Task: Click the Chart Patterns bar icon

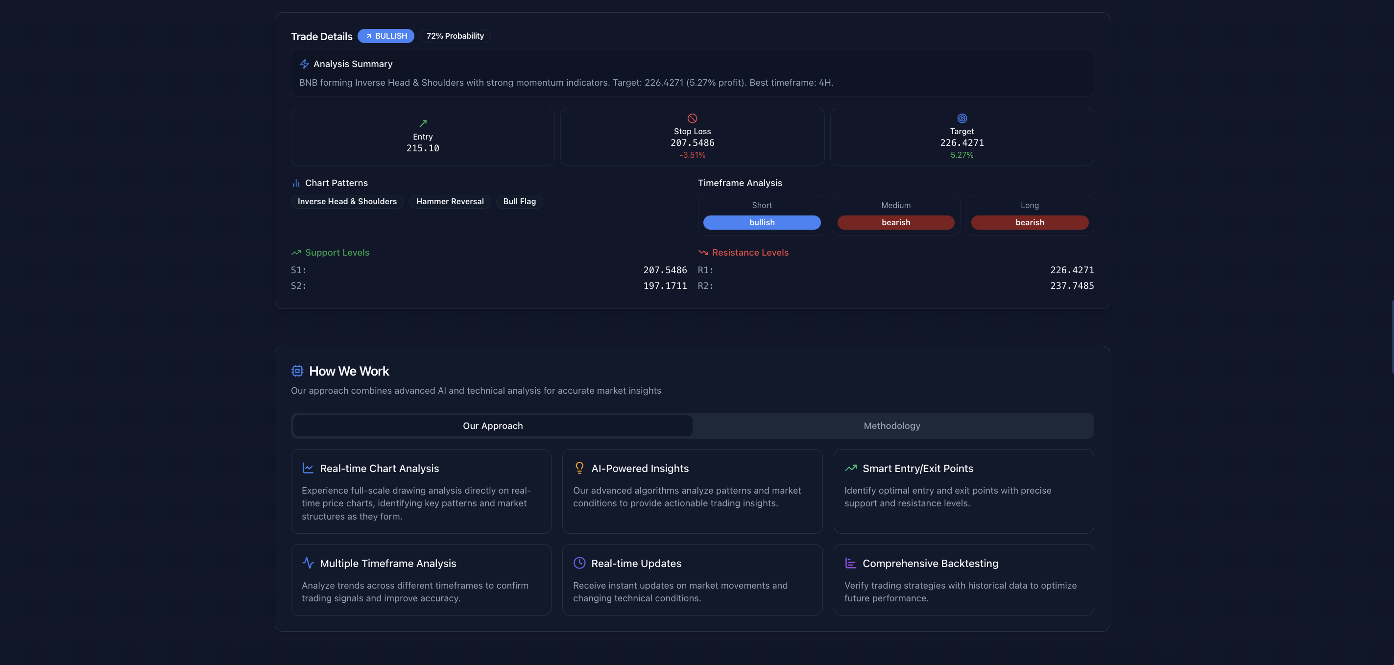Action: click(296, 183)
